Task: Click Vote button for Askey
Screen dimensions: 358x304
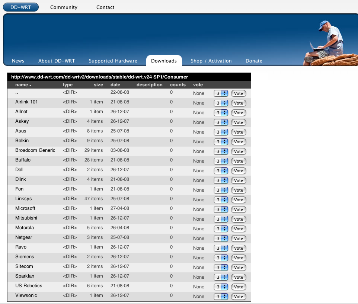Action: (239, 122)
